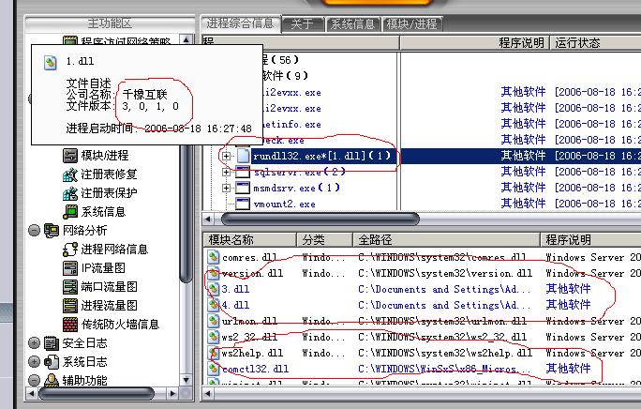Collapse the 网络分析 tree group
The image size is (641, 409).
[x=35, y=231]
